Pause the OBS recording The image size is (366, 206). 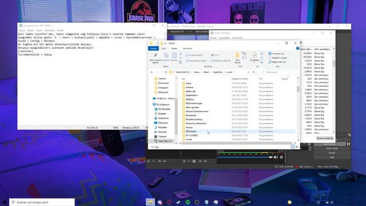pos(348,144)
